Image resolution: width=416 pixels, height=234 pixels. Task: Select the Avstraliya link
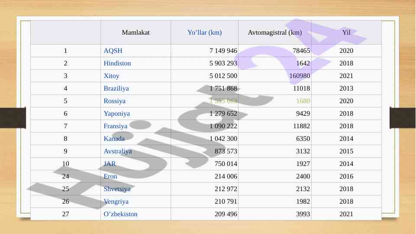click(x=118, y=151)
